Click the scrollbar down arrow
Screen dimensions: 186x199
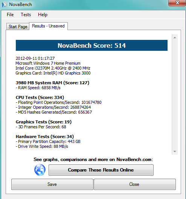click(x=175, y=151)
